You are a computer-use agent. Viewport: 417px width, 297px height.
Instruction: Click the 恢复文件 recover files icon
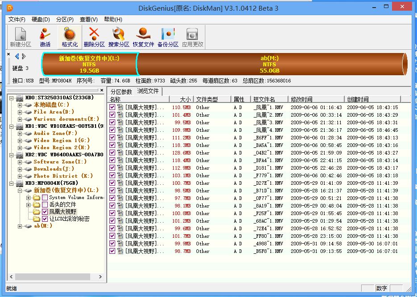point(143,37)
